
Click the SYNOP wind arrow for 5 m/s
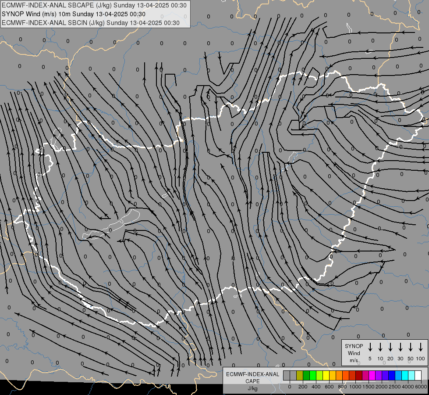[x=370, y=347]
